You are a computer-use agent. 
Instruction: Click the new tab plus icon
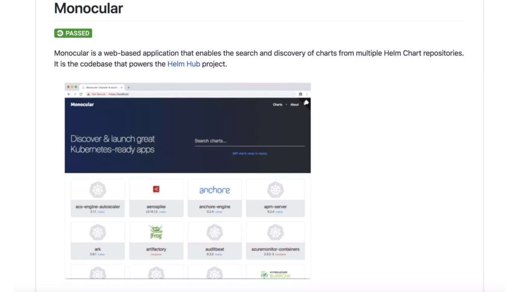(129, 87)
